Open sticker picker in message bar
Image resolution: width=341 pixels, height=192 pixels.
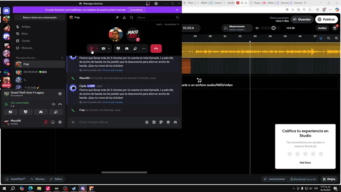pos(161,122)
